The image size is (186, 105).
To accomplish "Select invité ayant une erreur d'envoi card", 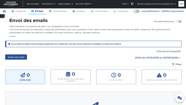I will click(162, 77).
